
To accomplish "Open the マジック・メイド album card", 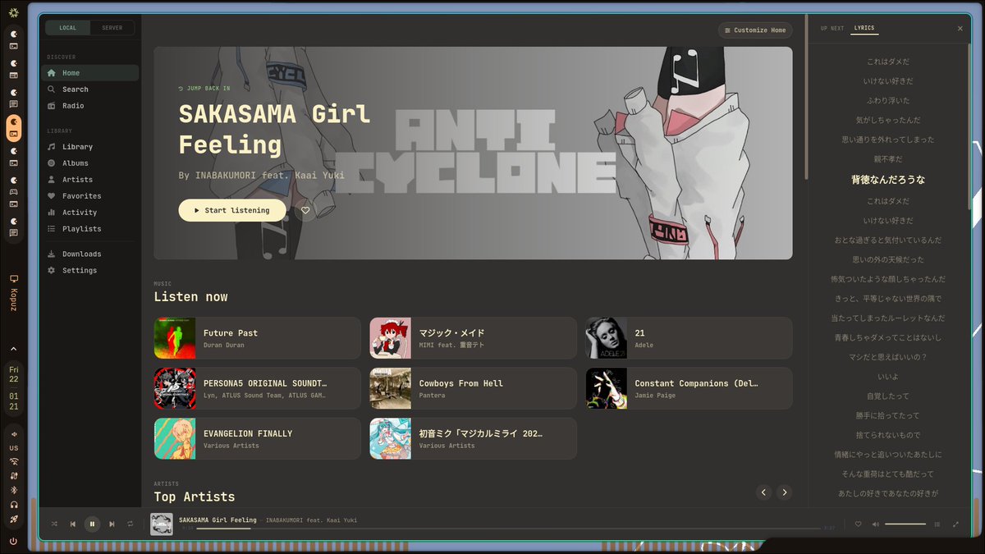I will click(473, 338).
